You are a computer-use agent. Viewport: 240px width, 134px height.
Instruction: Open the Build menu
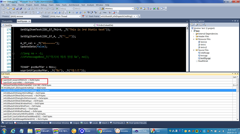click(36, 5)
